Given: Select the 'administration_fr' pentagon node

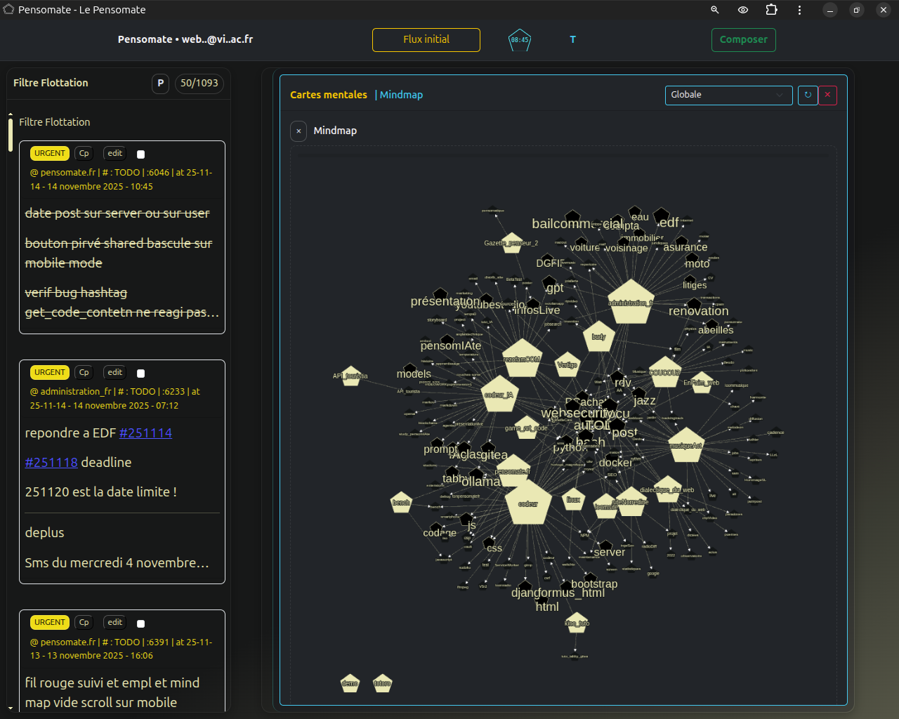Looking at the screenshot, I should (x=631, y=303).
